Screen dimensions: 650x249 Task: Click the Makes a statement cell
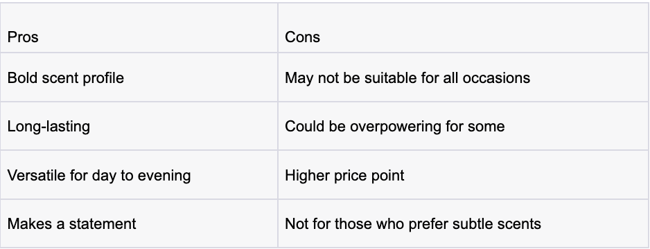pos(139,223)
